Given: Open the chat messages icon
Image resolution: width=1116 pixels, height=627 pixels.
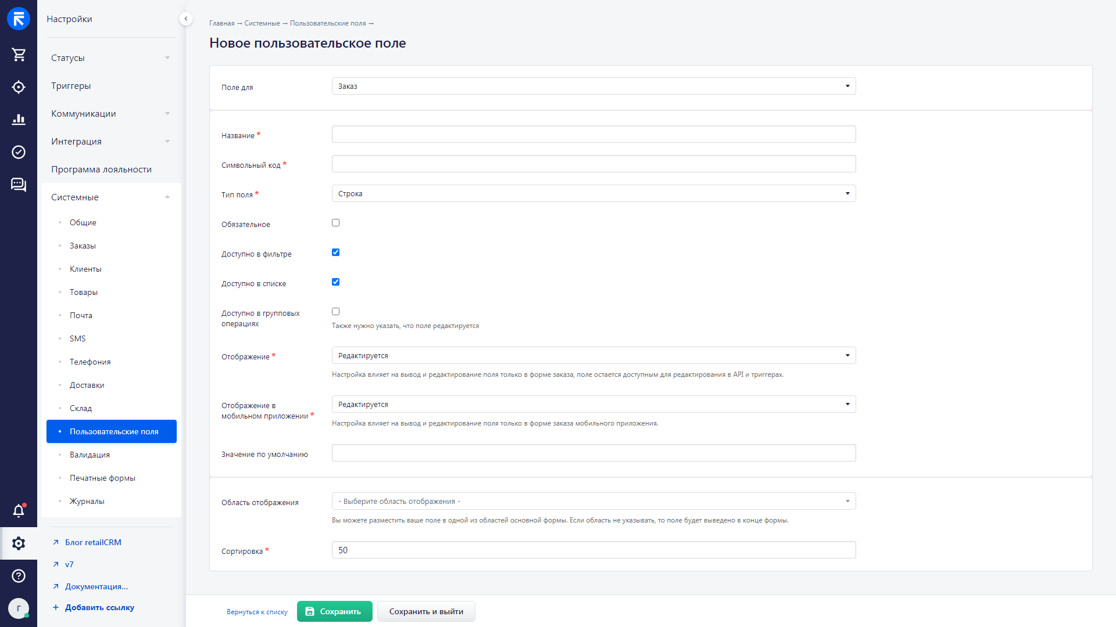Looking at the screenshot, I should [19, 185].
